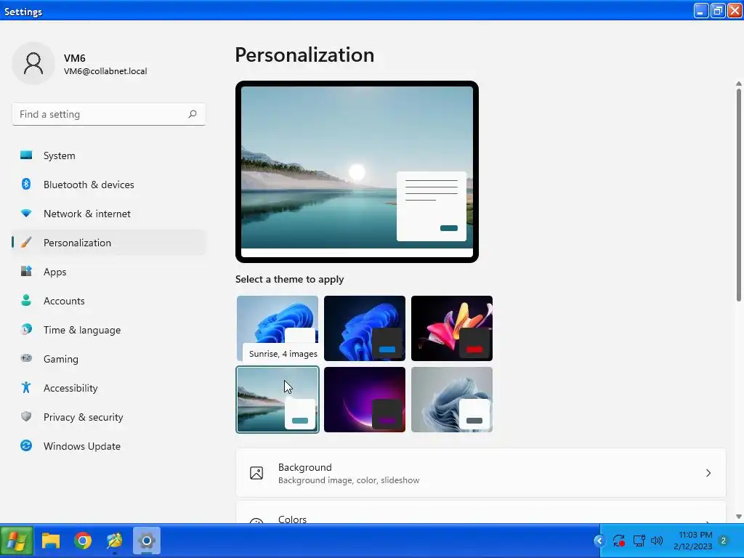This screenshot has height=558, width=744.
Task: Open the notification count badge
Action: (723, 541)
